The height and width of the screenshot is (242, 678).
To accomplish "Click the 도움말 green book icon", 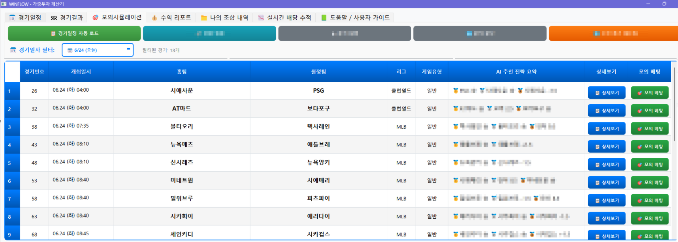I will click(x=324, y=18).
